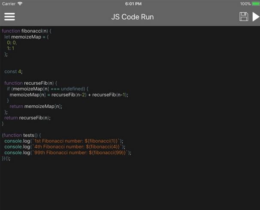
Task: Click the 6:01 PM clock
Action: (133, 4)
